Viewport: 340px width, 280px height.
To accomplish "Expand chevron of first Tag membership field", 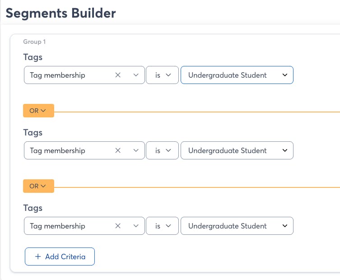I will [x=136, y=75].
